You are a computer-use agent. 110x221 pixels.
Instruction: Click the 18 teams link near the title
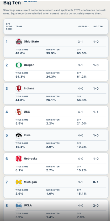(x=30, y=2)
